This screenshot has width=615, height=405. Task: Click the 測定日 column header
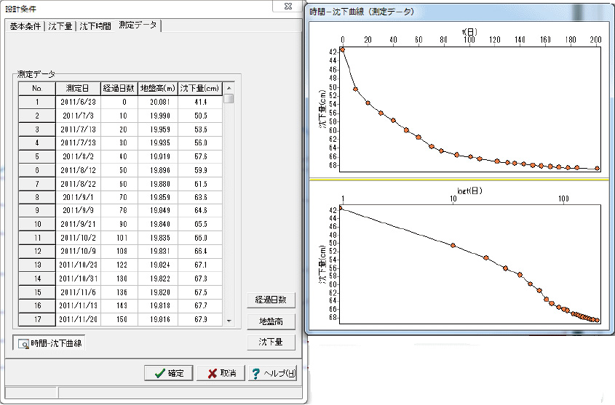pyautogui.click(x=78, y=88)
